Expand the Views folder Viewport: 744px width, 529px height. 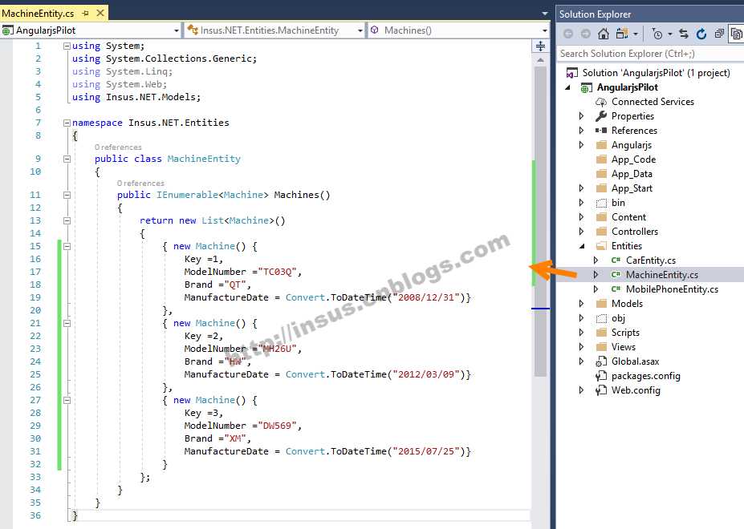pyautogui.click(x=582, y=347)
